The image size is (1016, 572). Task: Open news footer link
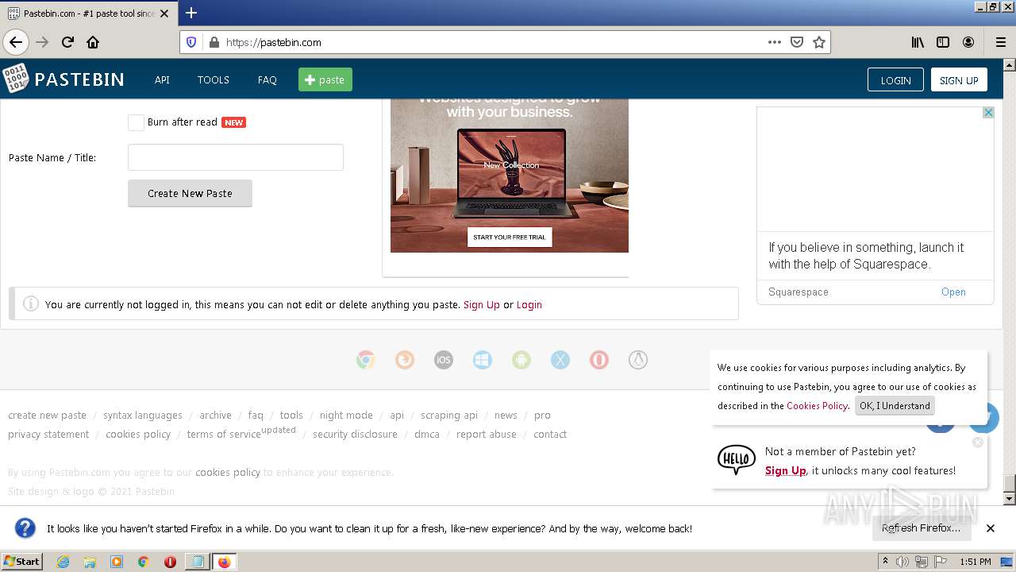pos(506,415)
